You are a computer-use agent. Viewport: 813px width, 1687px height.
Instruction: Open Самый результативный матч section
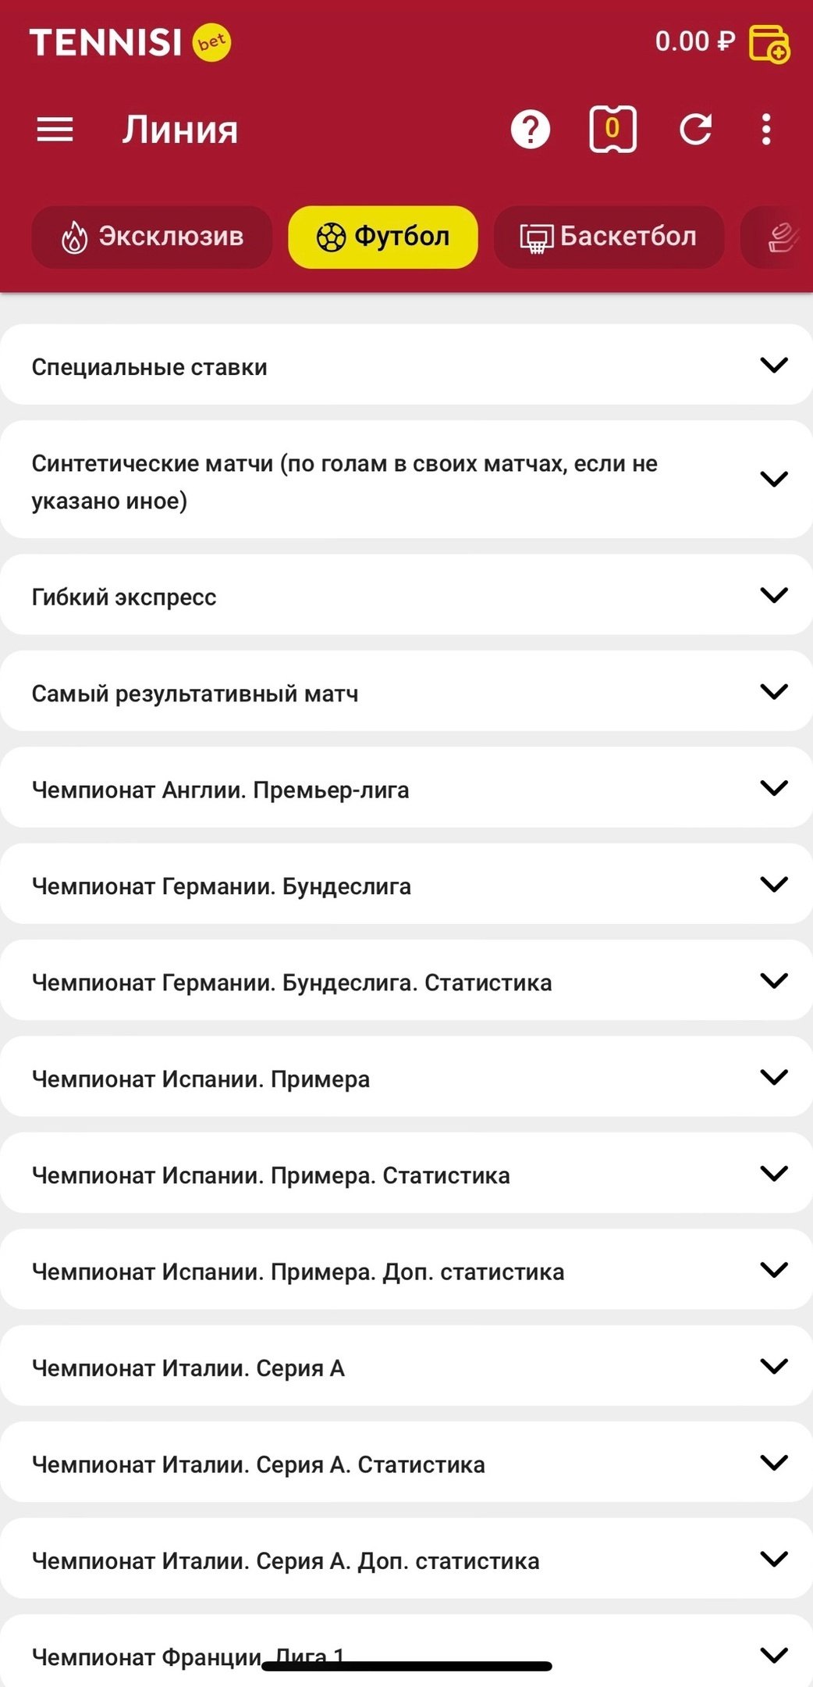406,692
